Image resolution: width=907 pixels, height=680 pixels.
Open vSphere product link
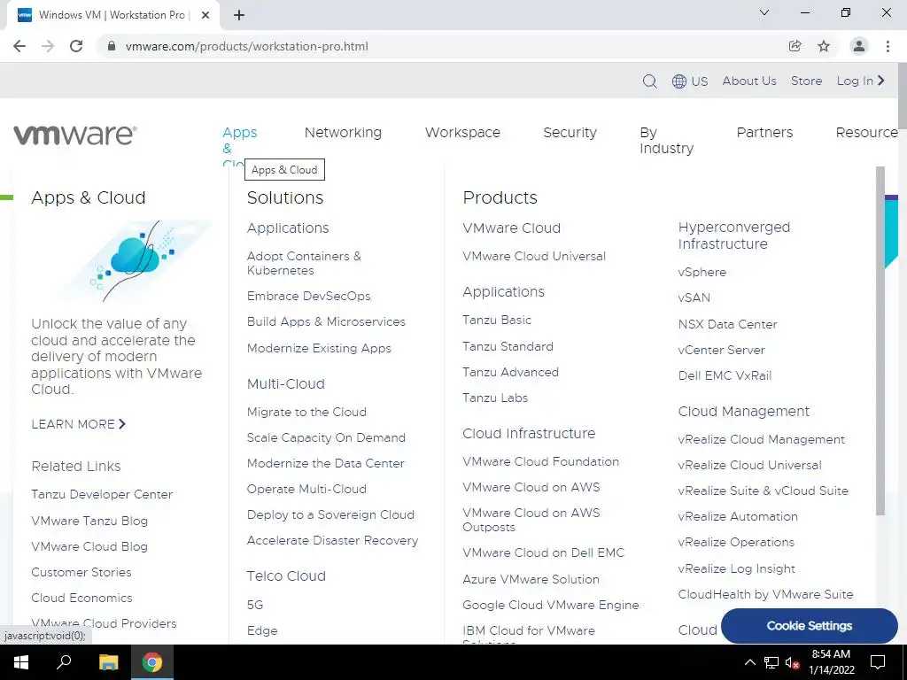coord(702,273)
